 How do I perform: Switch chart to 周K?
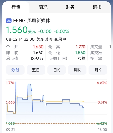pos(77,70)
